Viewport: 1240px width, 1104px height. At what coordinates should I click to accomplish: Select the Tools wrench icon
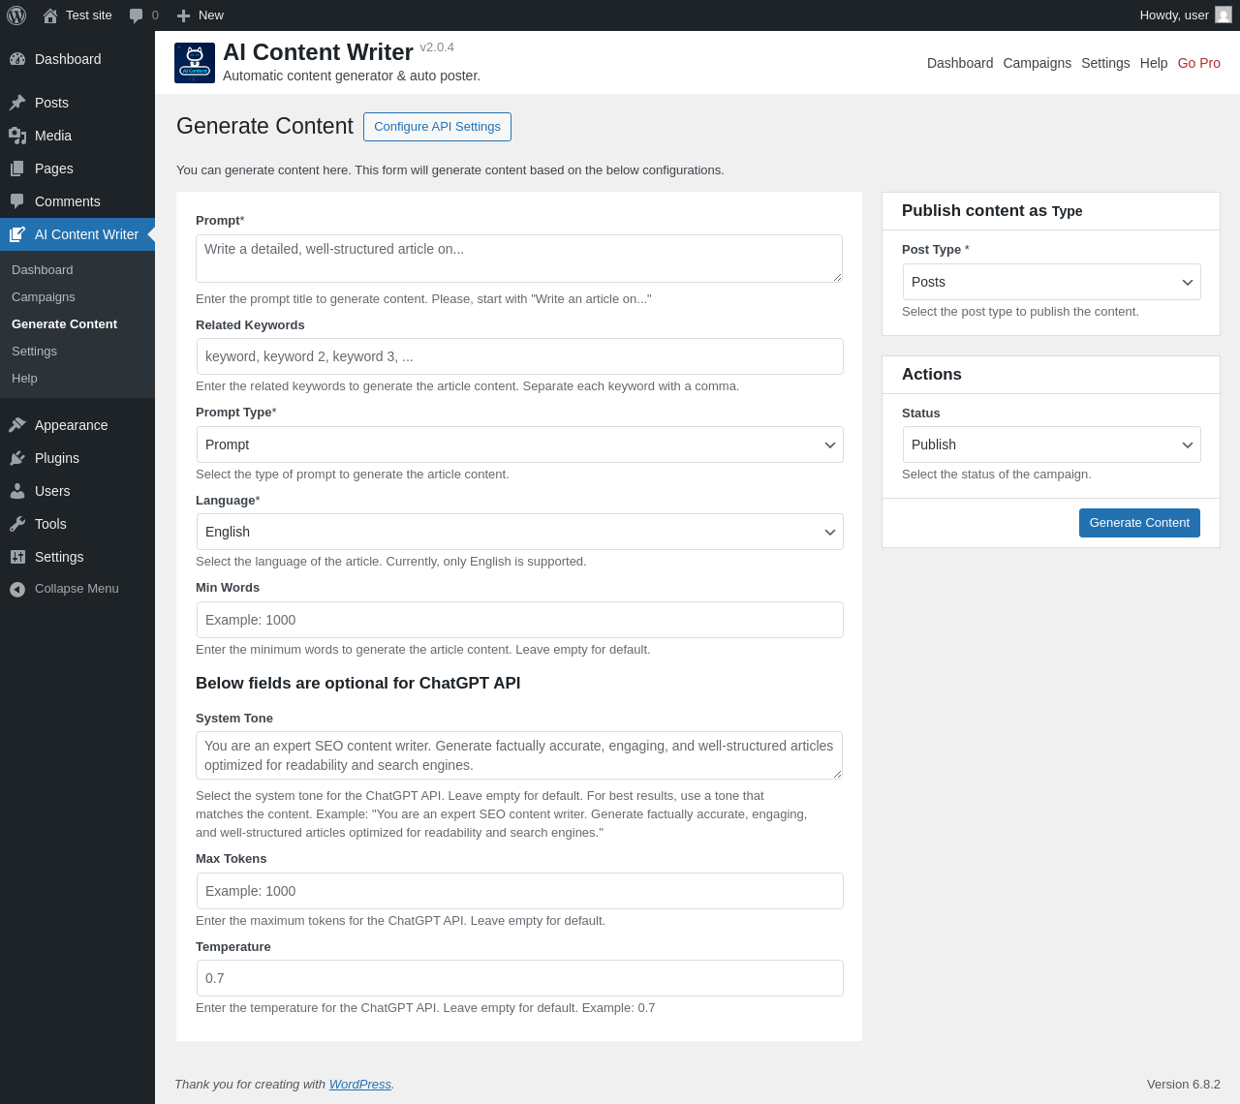coord(17,524)
